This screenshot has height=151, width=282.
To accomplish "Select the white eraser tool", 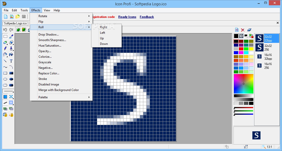I will (11, 42).
